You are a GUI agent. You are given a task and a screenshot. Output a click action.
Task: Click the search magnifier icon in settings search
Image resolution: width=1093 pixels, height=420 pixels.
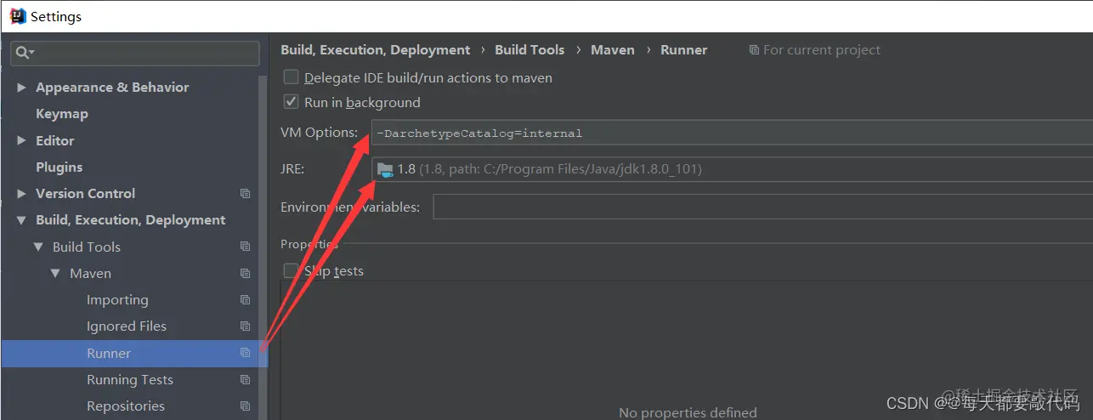pos(23,53)
